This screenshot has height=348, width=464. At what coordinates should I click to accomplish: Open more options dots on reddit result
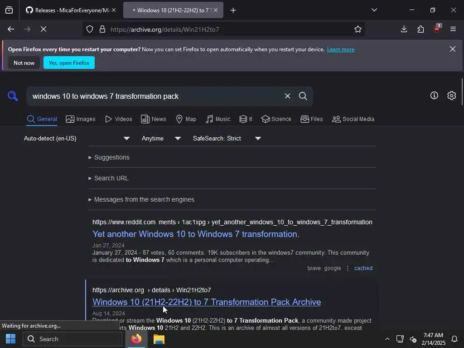tap(348, 268)
